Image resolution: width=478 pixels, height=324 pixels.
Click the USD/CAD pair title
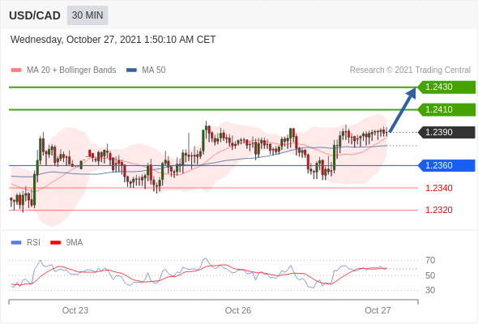[x=35, y=15]
